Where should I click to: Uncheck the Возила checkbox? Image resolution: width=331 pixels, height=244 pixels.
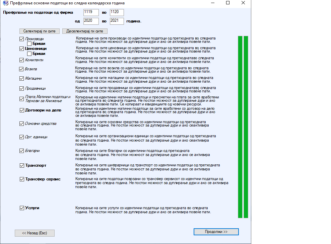pos(21,69)
